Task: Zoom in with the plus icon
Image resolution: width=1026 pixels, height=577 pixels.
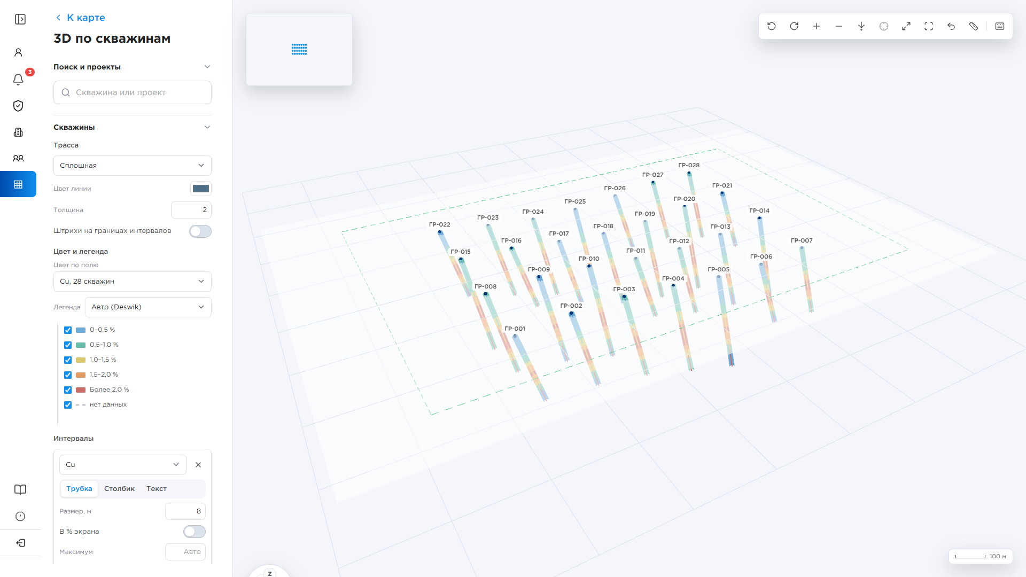Action: [817, 26]
